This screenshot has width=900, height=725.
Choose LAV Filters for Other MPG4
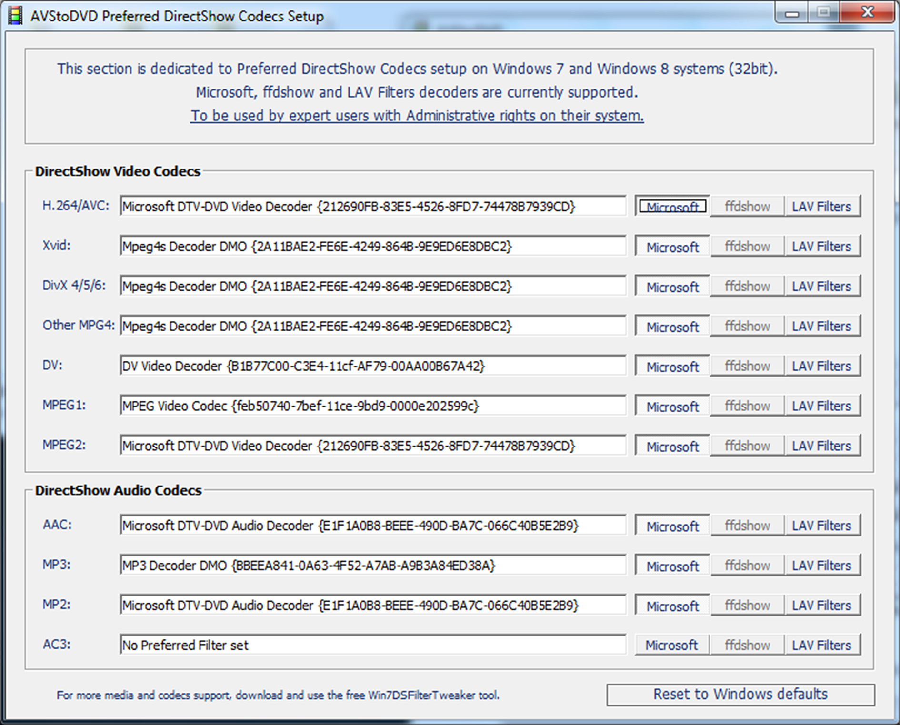point(822,326)
